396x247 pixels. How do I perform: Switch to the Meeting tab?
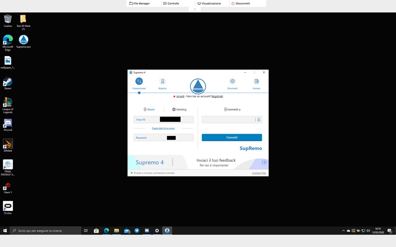point(179,109)
